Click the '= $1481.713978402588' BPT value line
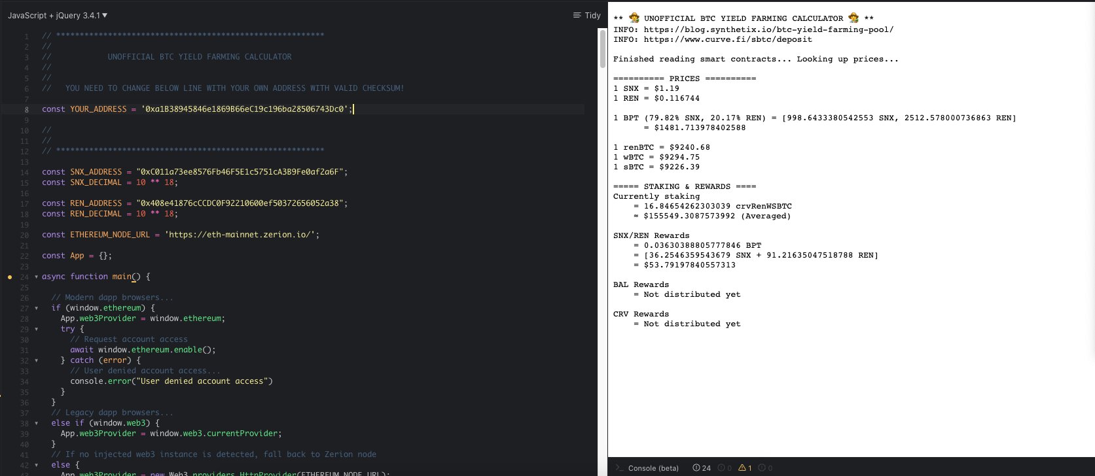The height and width of the screenshot is (476, 1095). [694, 127]
